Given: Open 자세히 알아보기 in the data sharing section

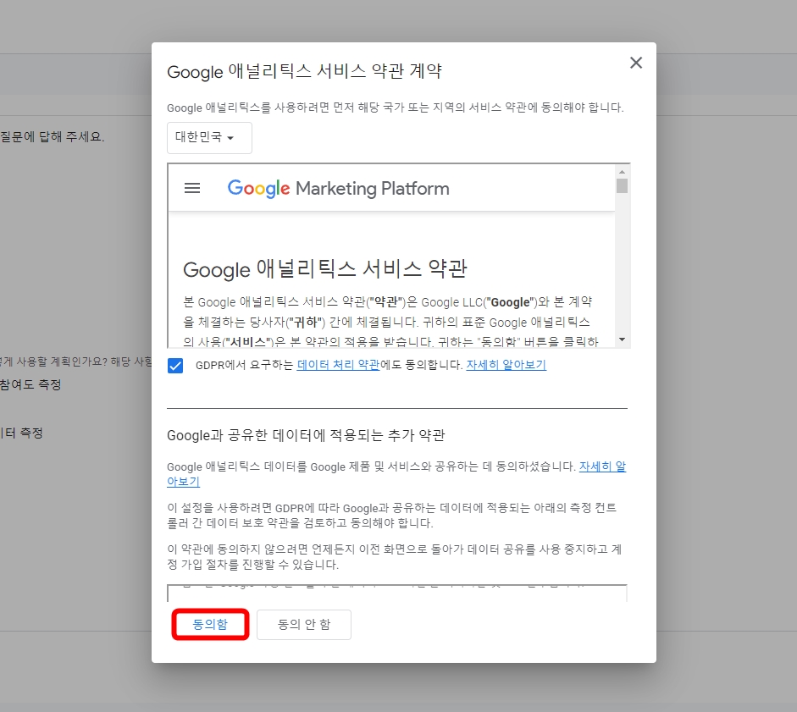Looking at the screenshot, I should click(x=602, y=465).
